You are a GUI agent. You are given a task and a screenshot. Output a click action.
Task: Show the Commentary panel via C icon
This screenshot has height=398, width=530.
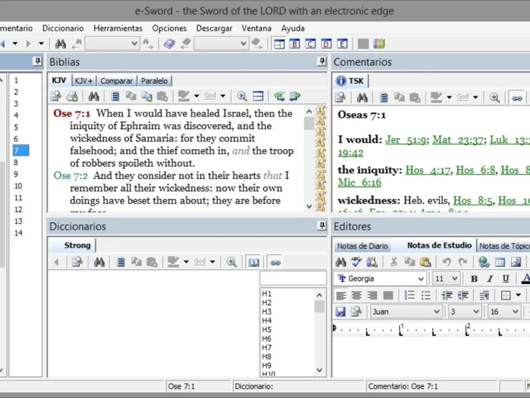pos(310,44)
